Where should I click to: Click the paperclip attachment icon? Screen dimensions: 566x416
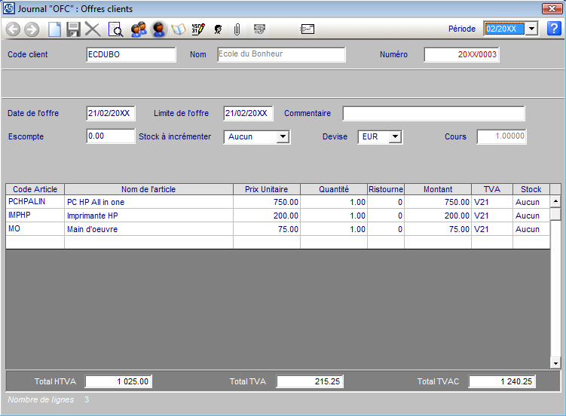pos(237,29)
